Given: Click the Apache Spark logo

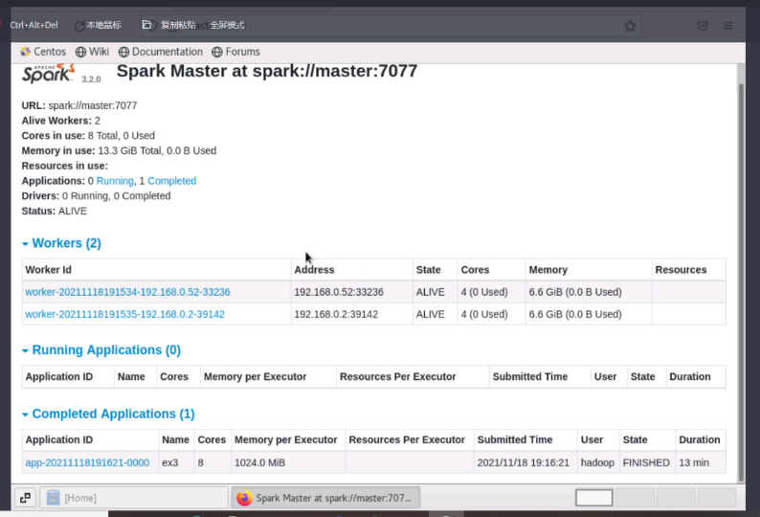Looking at the screenshot, I should coord(49,74).
